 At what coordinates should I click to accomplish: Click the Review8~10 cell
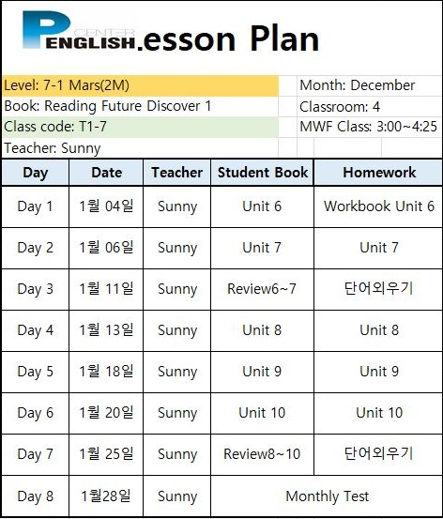point(262,454)
